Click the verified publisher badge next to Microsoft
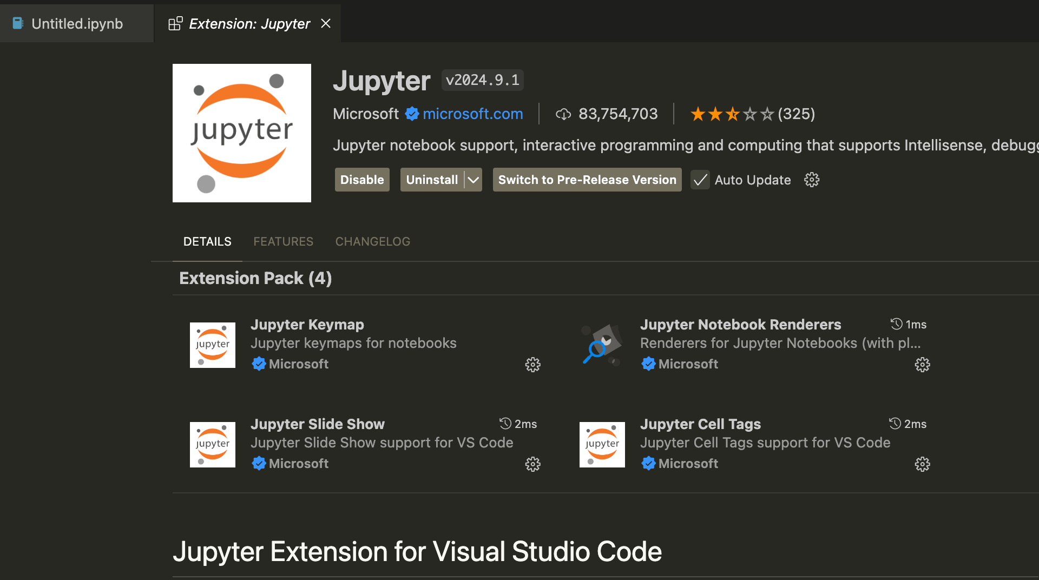 click(x=412, y=114)
